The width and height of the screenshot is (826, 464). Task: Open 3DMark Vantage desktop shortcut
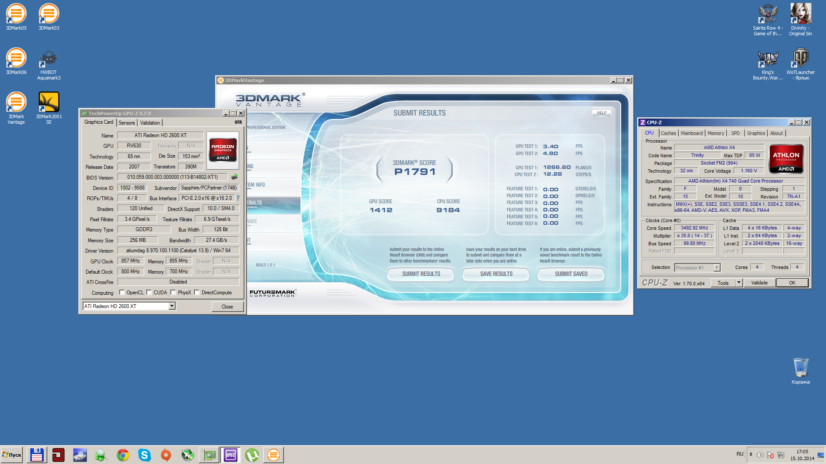click(x=16, y=108)
